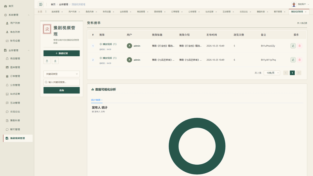Delete the 《打金枝》 video record

pos(300,46)
